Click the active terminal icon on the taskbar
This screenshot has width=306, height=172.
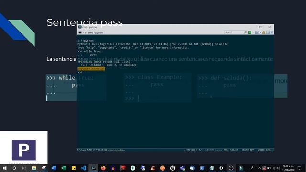coord(94,168)
